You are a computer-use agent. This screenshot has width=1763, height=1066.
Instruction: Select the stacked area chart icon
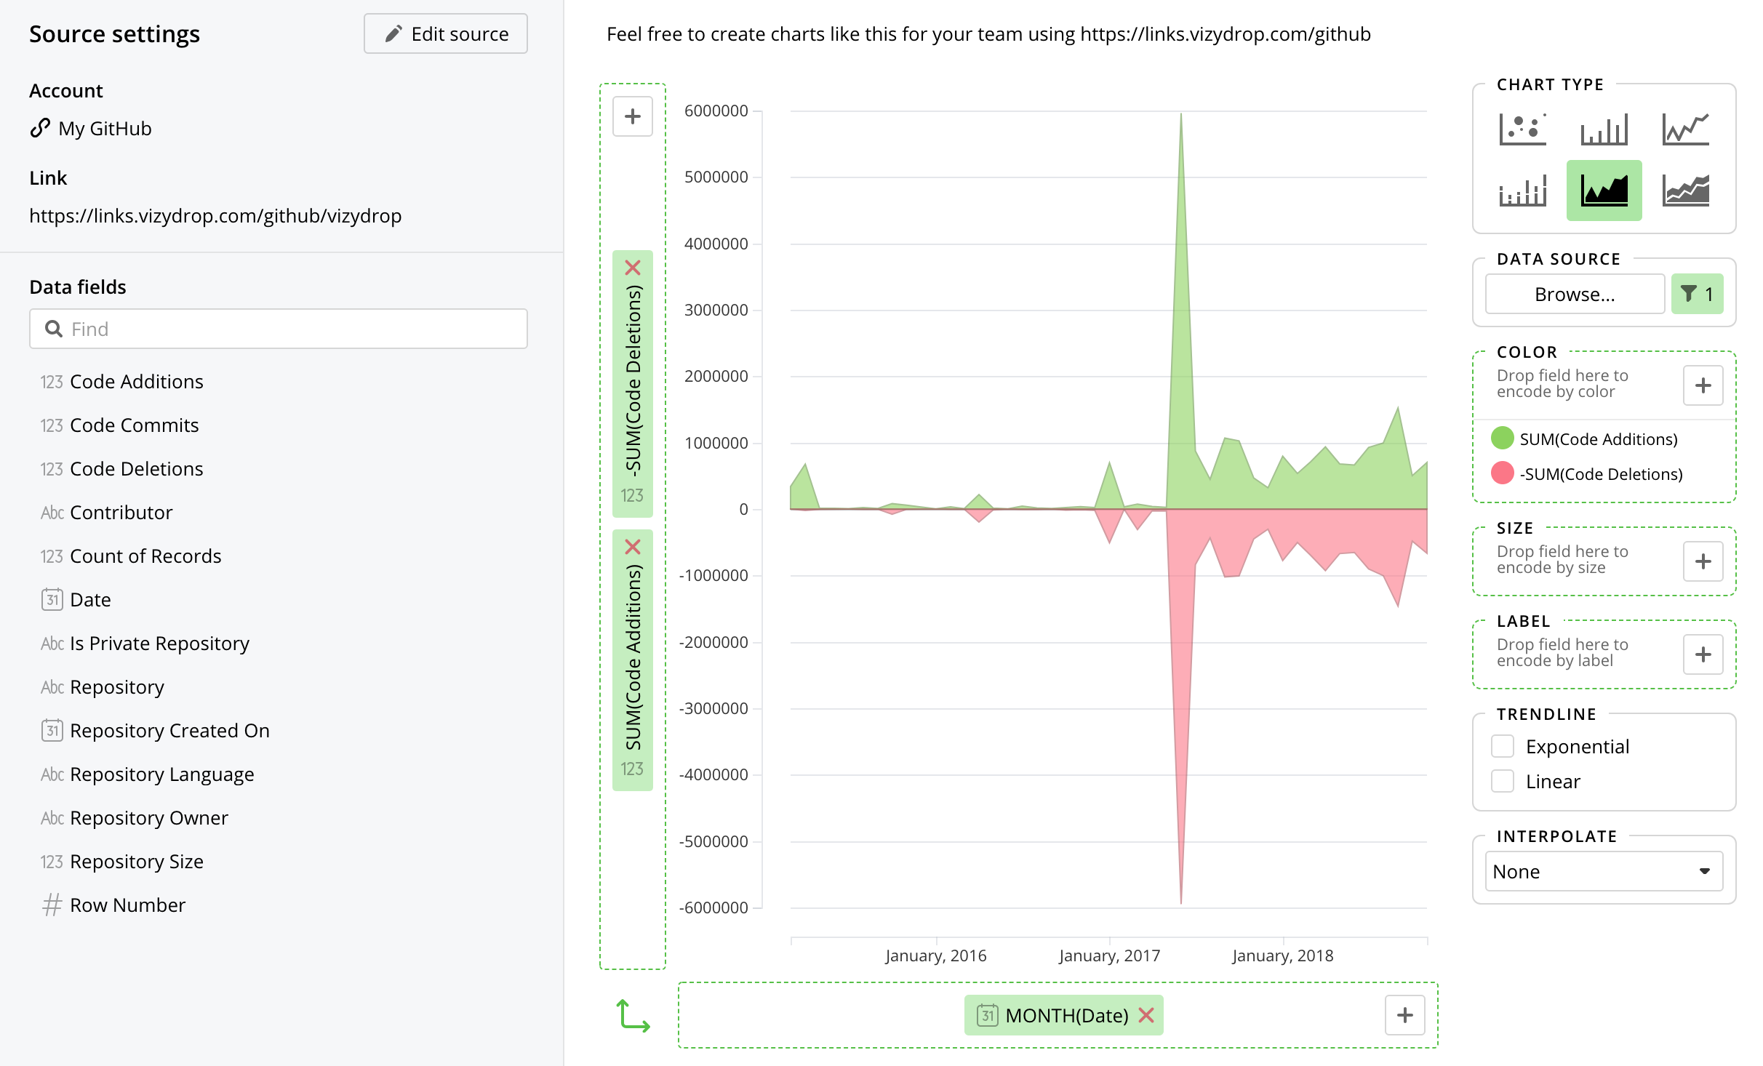[1685, 191]
